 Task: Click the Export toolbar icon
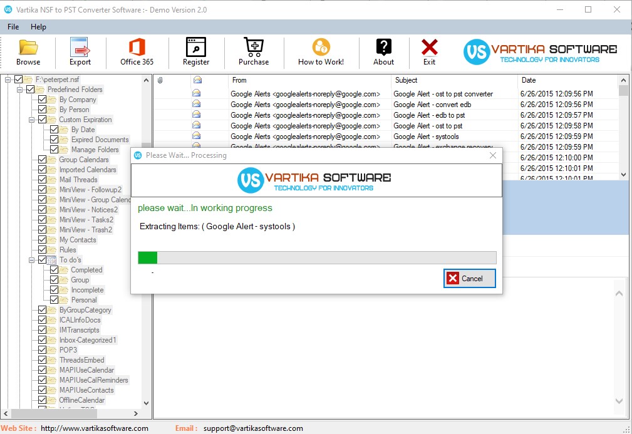click(80, 47)
